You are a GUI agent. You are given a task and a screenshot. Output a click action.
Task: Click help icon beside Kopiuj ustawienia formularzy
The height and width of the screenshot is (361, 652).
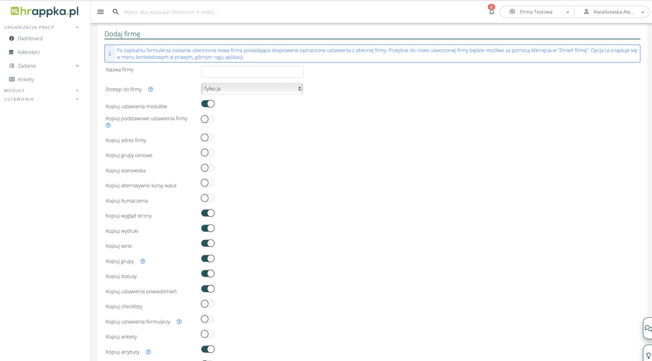(179, 322)
